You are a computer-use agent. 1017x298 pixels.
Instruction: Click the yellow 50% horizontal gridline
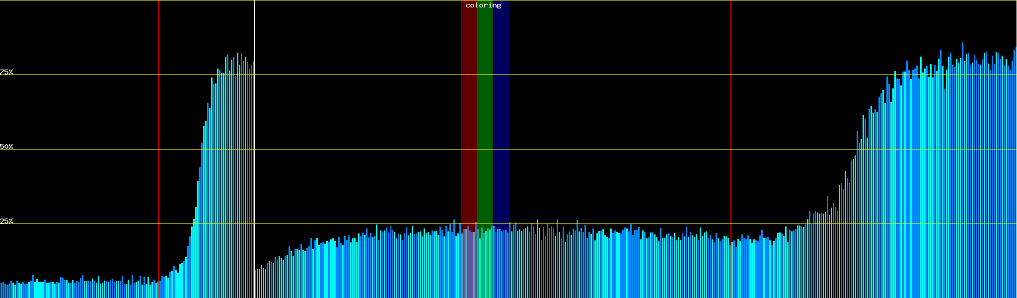point(596,149)
